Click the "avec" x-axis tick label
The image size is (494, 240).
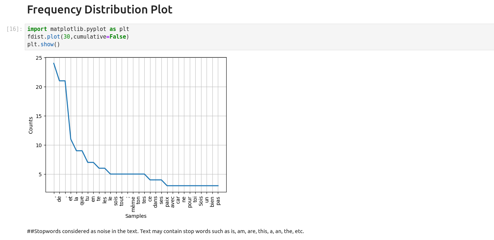point(173,202)
